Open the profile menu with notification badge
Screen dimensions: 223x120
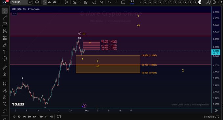tap(5, 2)
